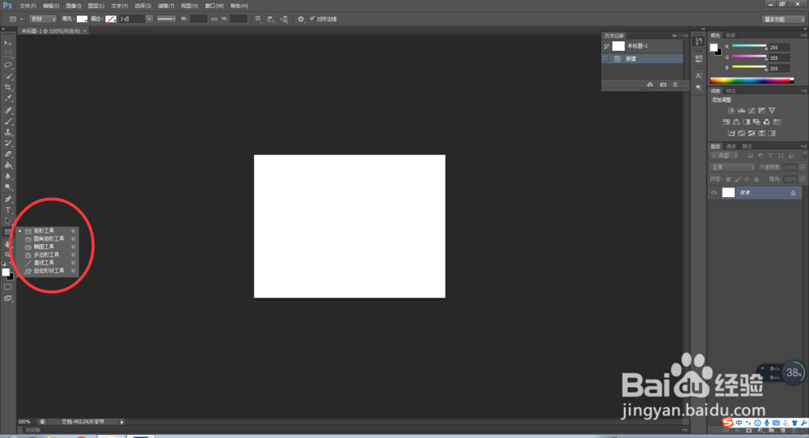
Task: Open the tool preset picker arrow
Action: point(22,19)
